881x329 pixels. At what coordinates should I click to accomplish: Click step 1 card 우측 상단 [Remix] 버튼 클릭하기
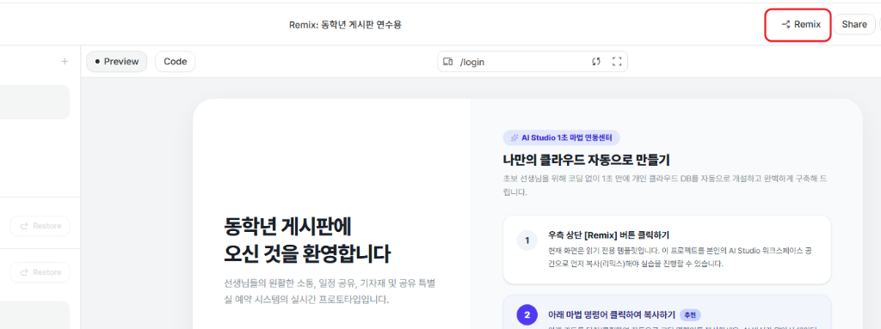pos(667,250)
